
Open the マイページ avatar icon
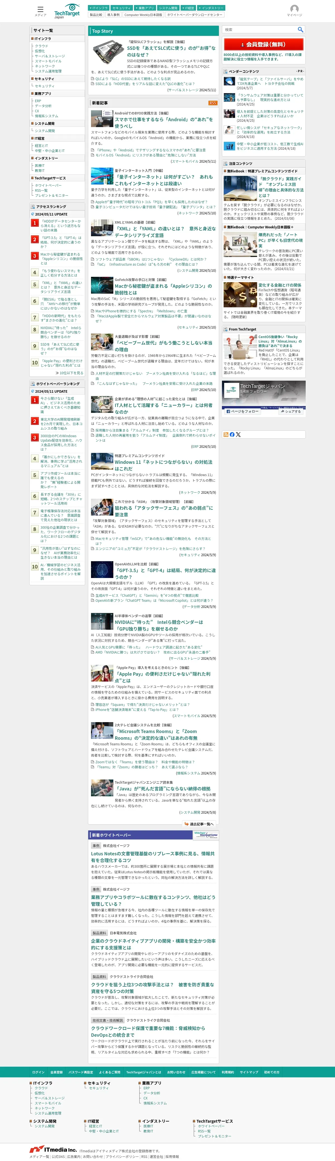(x=295, y=10)
